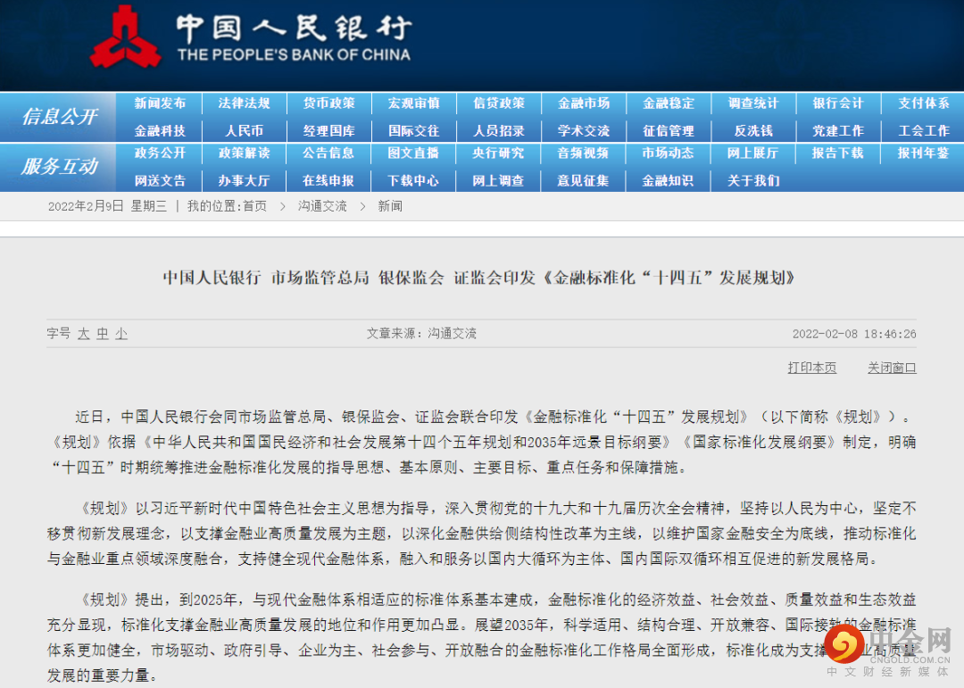Open the 新闻发布 menu item
The image size is (964, 688).
point(160,104)
